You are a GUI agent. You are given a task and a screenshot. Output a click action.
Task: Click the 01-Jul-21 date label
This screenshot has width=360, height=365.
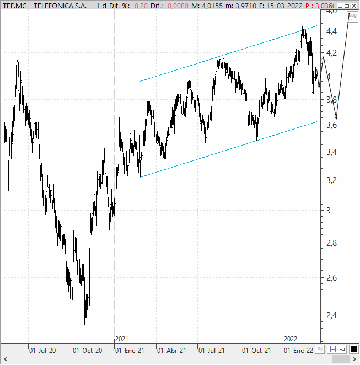[212, 350]
